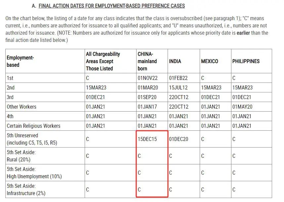284x202 pixels.
Task: Select the Certain Religious Workers row label
Action: [x=33, y=126]
